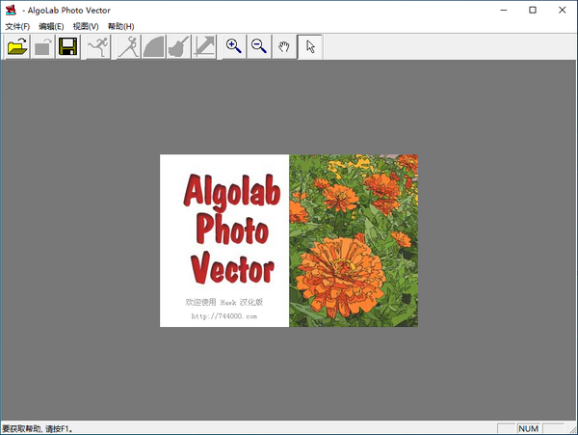
Task: Minimize the AlgoLab Photo Vector window
Action: coord(504,10)
